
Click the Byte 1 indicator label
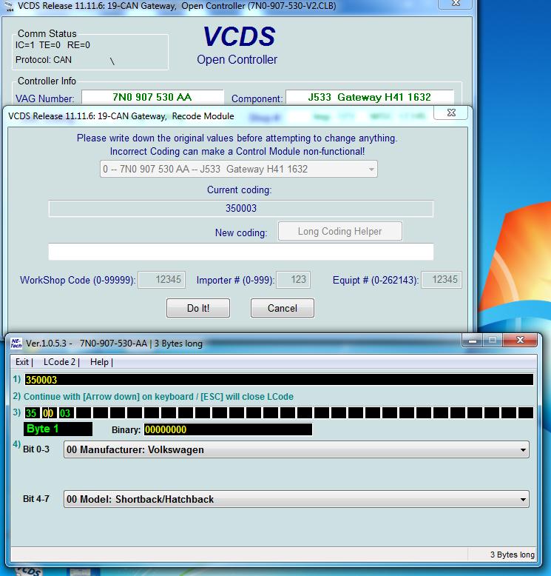(58, 429)
